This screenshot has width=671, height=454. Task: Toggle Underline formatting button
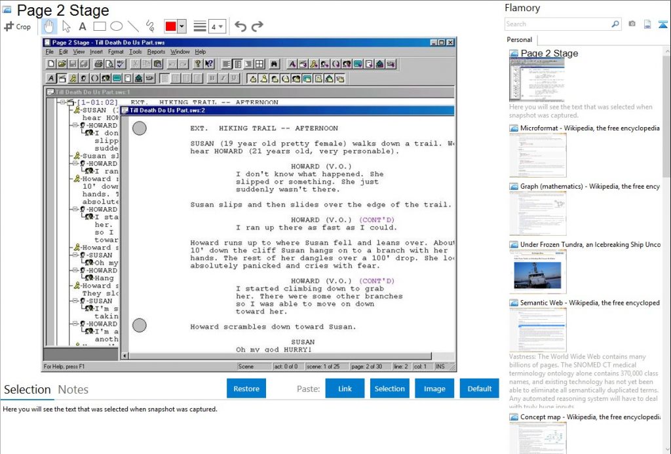click(235, 79)
